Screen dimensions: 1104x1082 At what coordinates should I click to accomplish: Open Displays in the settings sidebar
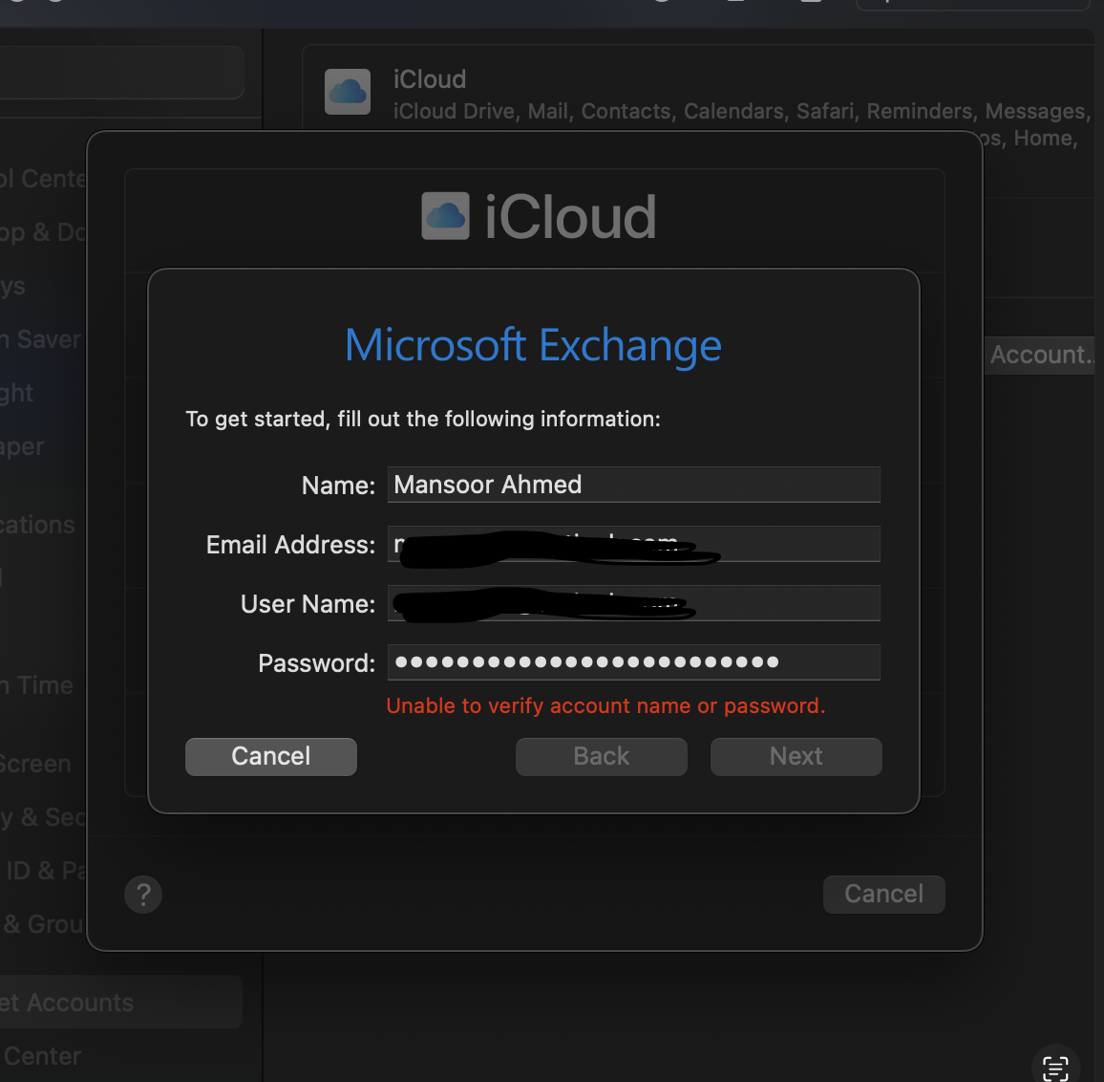point(12,286)
